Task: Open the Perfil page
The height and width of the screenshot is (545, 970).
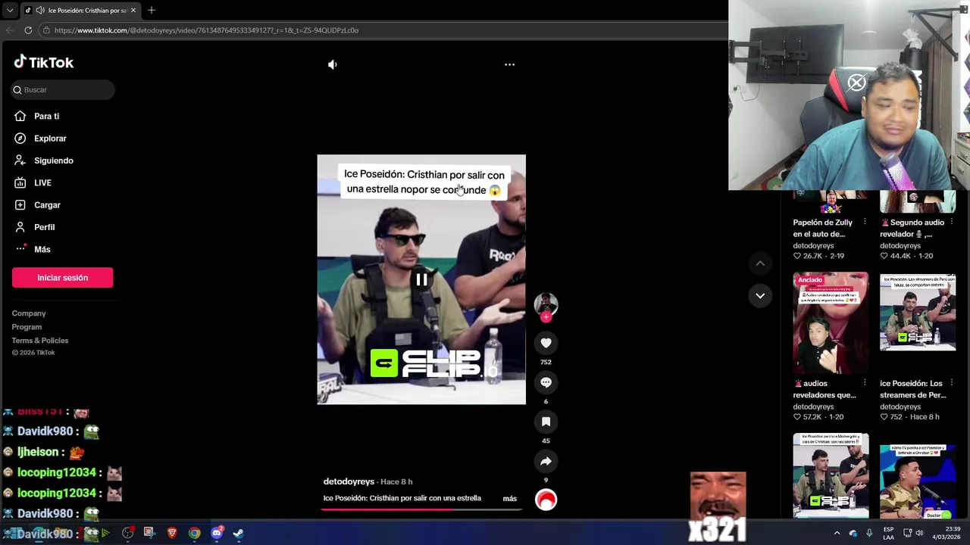Action: [44, 227]
